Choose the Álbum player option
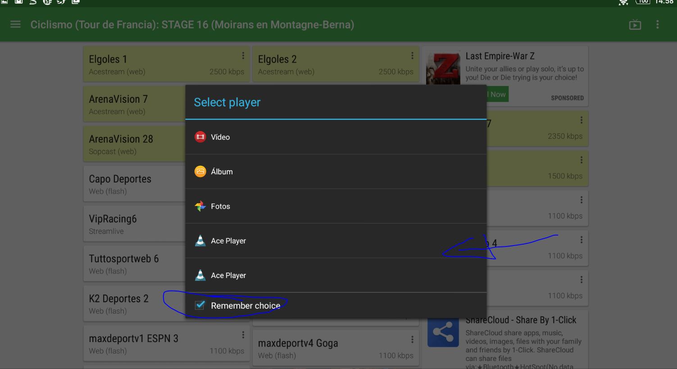Viewport: 677px width, 369px height. (x=336, y=172)
